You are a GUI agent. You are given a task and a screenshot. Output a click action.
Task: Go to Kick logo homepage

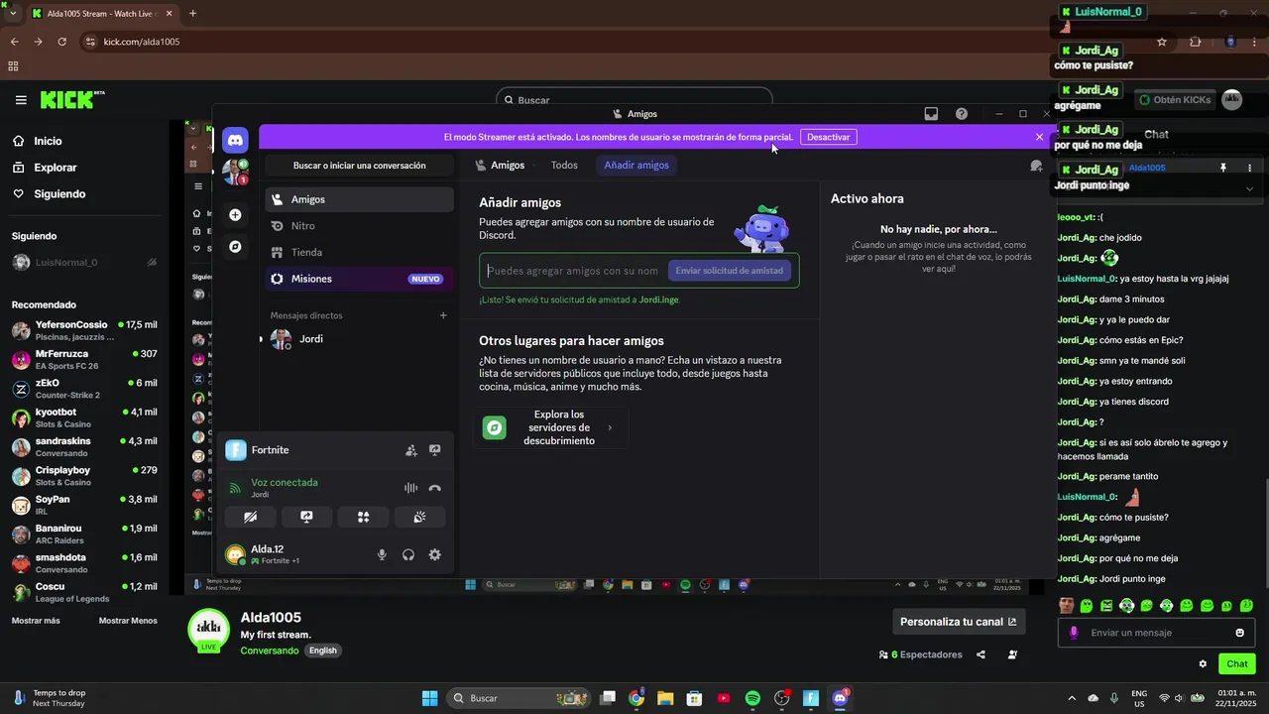[x=71, y=100]
